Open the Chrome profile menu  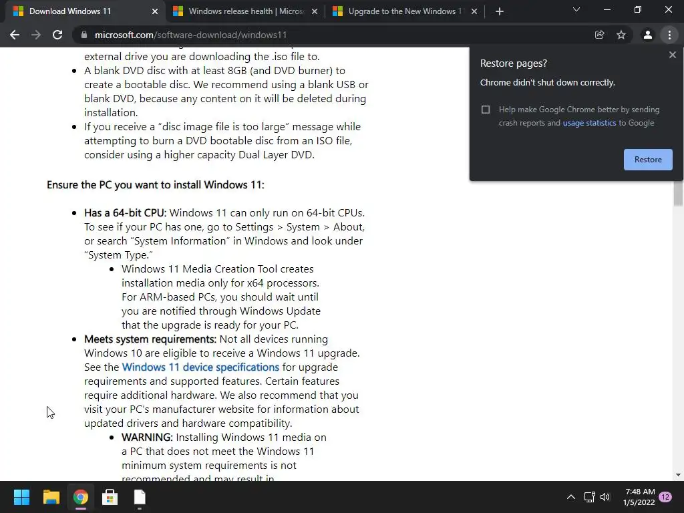click(x=648, y=35)
